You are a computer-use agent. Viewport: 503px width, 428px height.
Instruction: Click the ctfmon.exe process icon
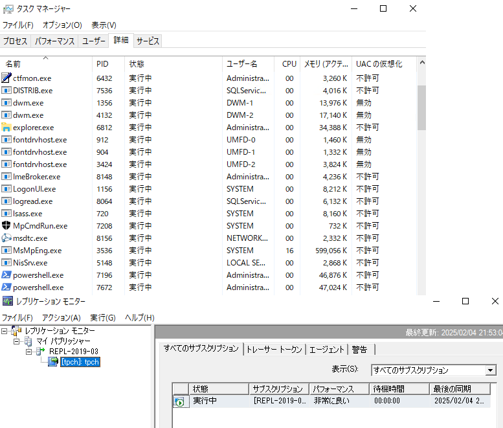coord(6,78)
